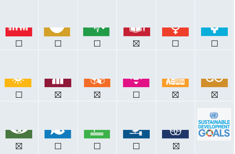Screen dimensions: 235x154
Task: Open the Sustainable Development Goals logo
Action: click(x=214, y=124)
